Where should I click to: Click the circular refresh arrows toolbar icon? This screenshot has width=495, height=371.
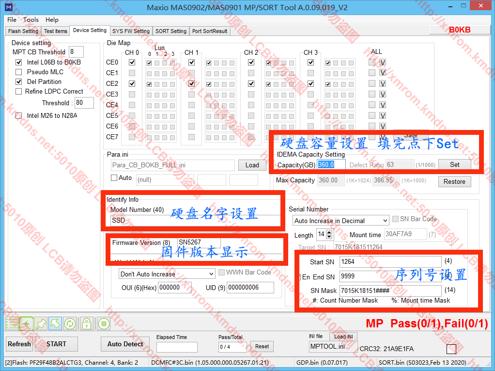click(x=70, y=323)
